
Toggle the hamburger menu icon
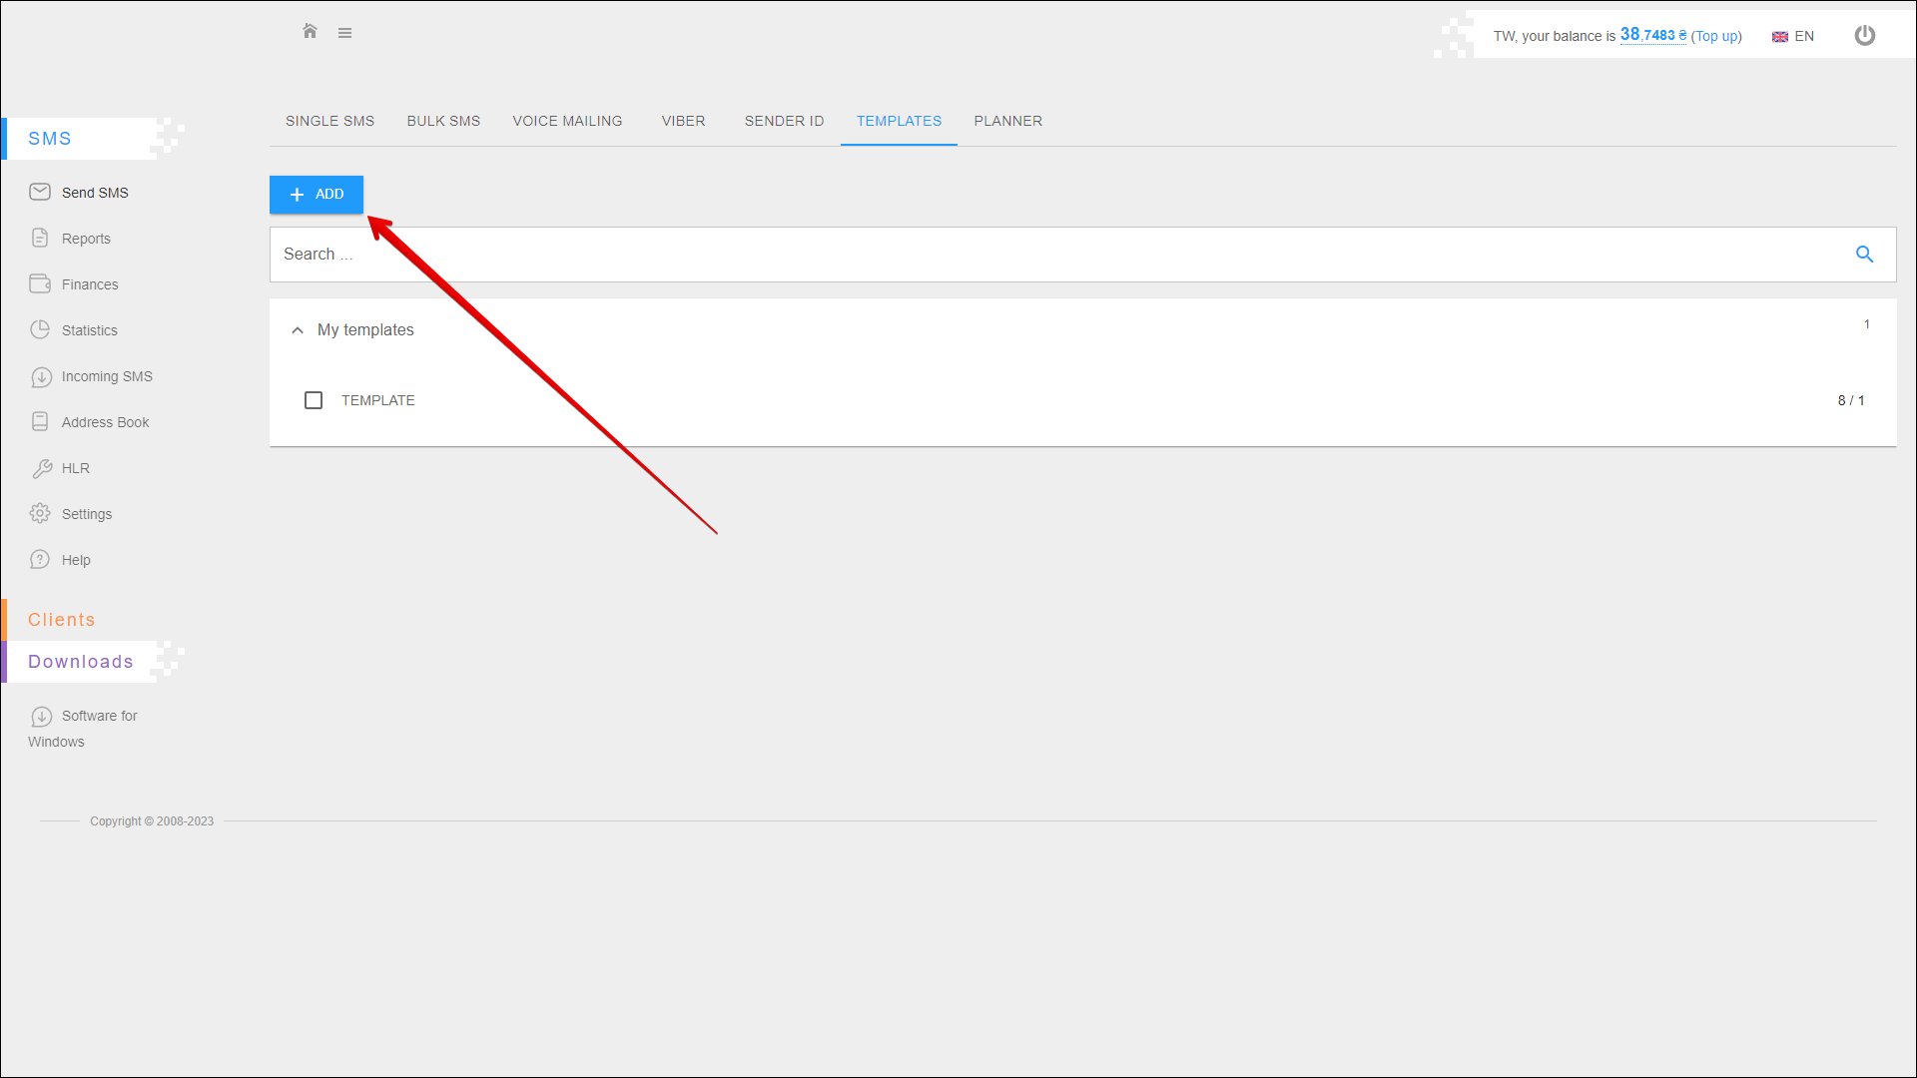coord(344,33)
